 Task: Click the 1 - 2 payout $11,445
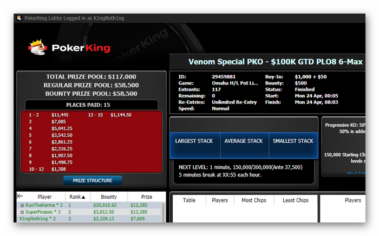click(60, 115)
